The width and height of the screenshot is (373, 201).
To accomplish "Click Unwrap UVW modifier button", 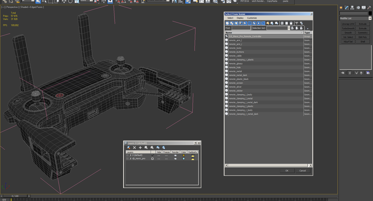I will coord(348,24).
